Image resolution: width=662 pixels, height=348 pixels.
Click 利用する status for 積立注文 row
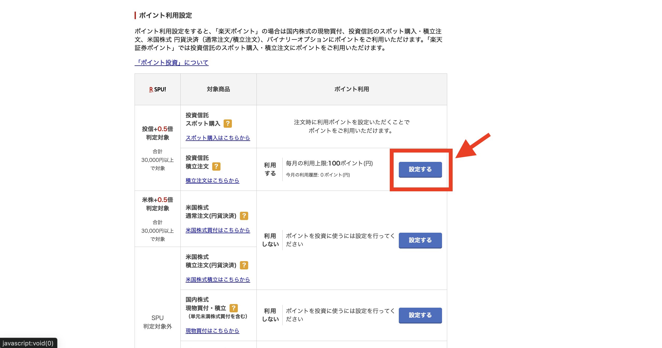(x=270, y=169)
